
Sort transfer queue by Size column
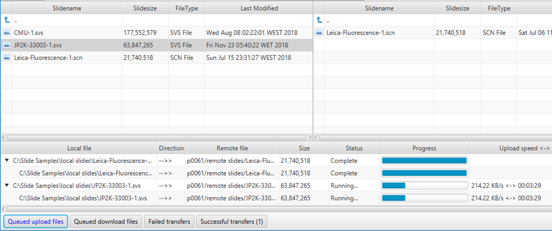[304, 148]
